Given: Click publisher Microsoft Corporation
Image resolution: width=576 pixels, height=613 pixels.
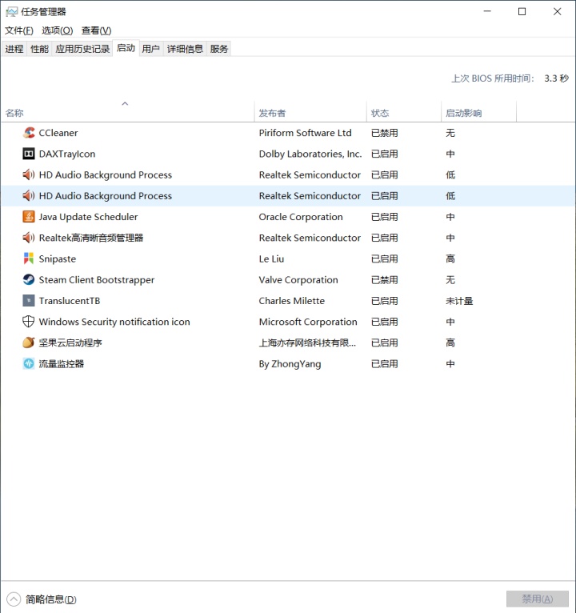Looking at the screenshot, I should coord(308,322).
